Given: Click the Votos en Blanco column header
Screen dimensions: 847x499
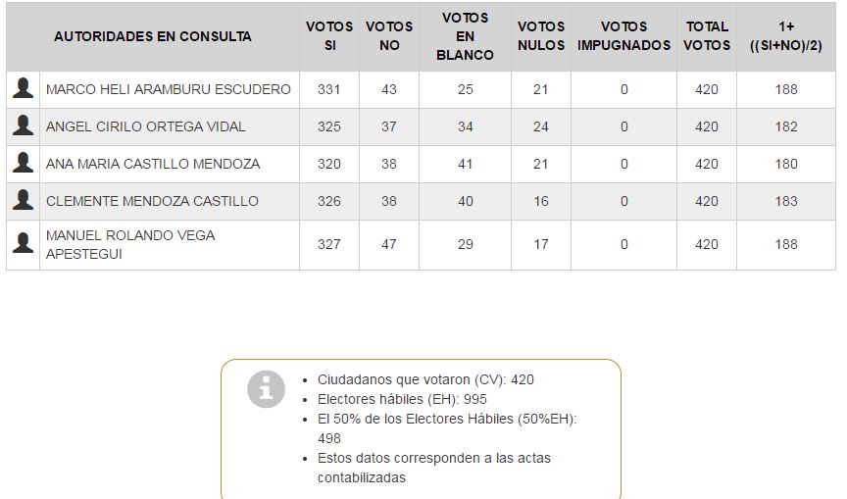Looking at the screenshot, I should [x=465, y=36].
